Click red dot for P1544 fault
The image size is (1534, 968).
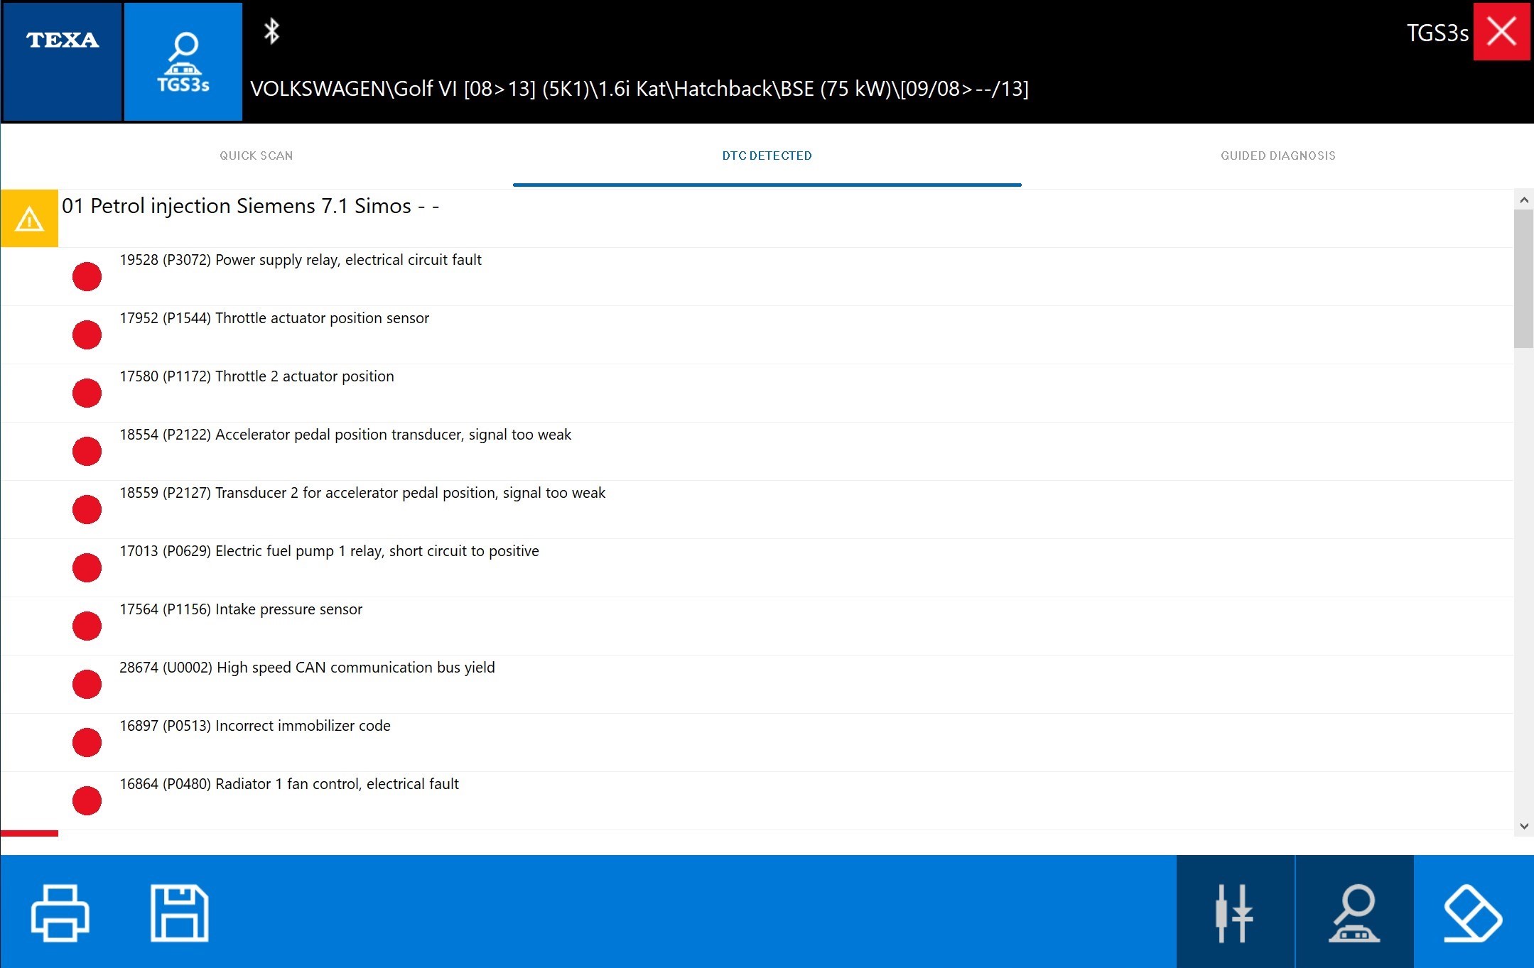pyautogui.click(x=87, y=335)
